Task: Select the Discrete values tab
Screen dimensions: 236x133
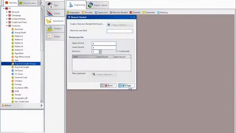Action: (28, 3)
